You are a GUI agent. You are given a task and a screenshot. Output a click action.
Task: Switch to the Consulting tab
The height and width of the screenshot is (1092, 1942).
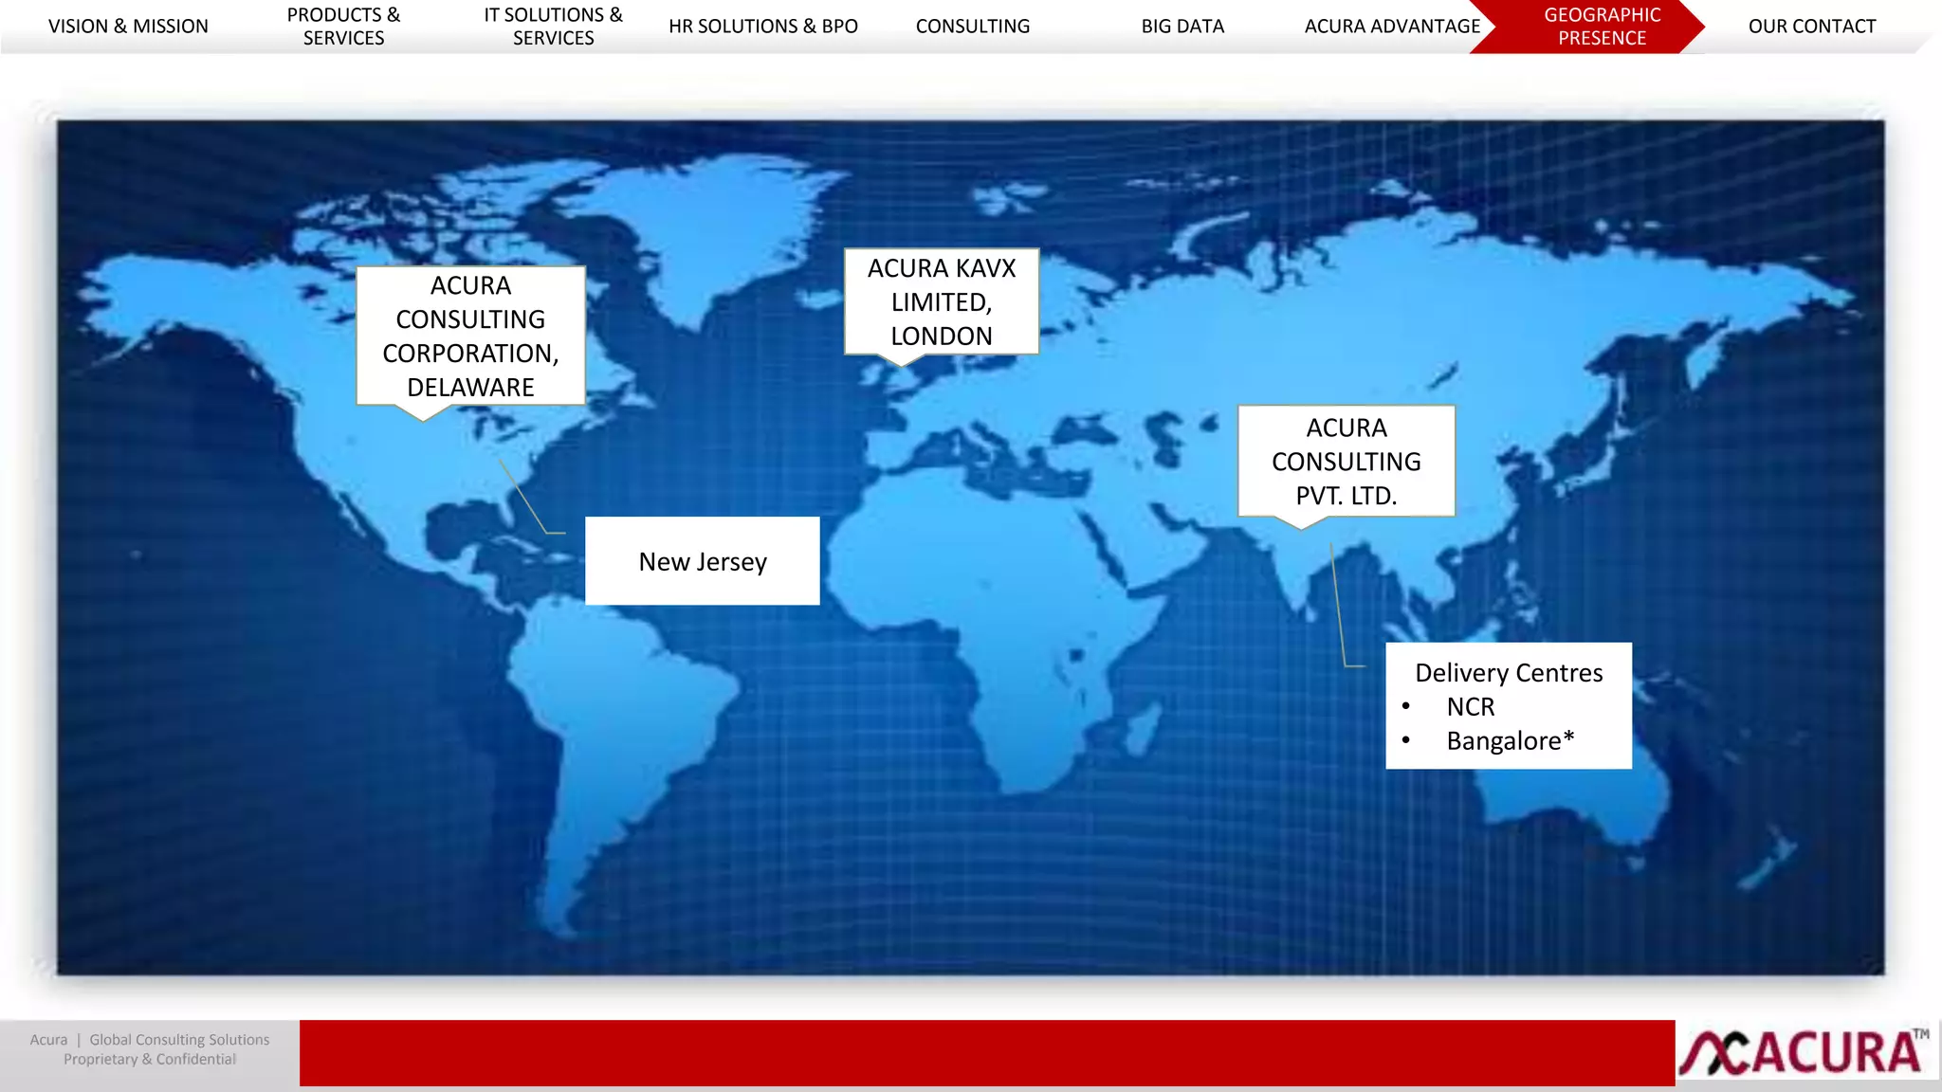(973, 27)
